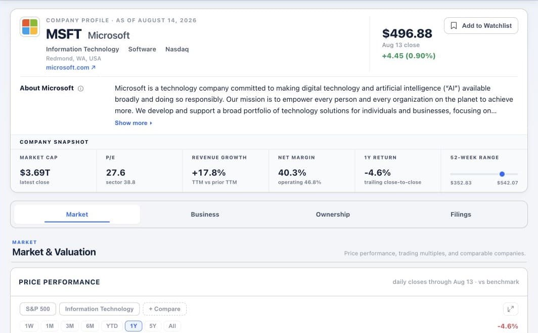This screenshot has width=538, height=333.
Task: Click the 'Aug 13 close' label
Action: 401,45
